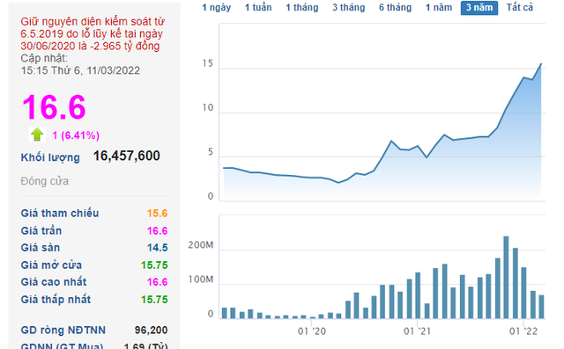The height and width of the screenshot is (349, 564).
Task: Click floor price value 14.5
Action: (157, 248)
